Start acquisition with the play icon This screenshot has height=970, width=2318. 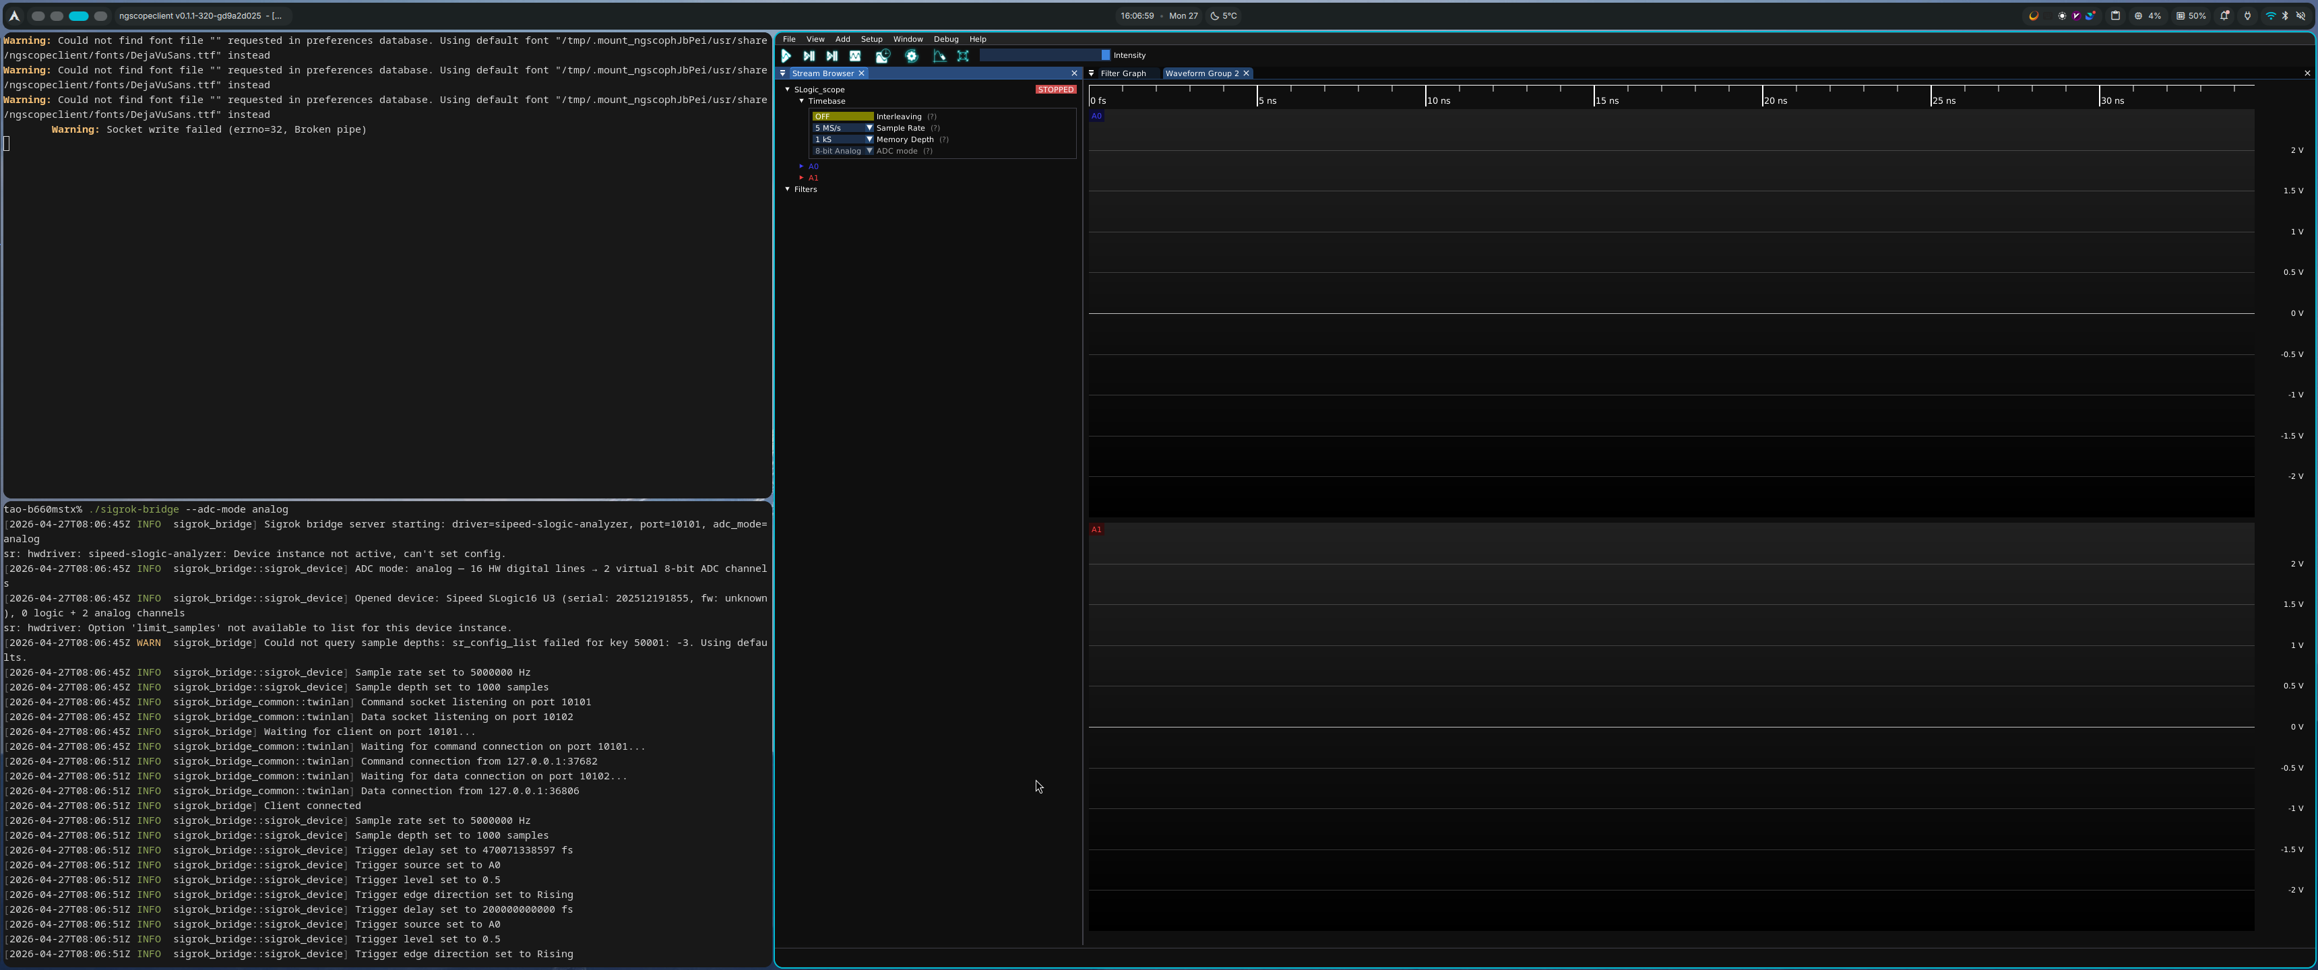[x=786, y=56]
